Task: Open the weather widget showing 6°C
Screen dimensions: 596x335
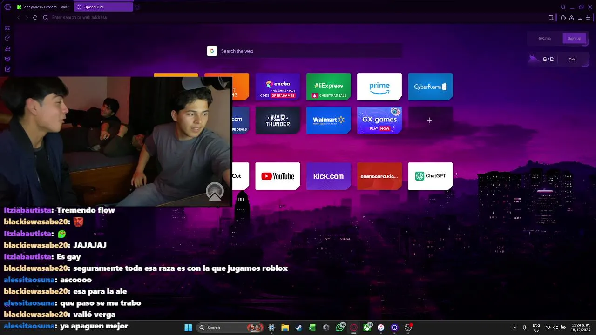Action: pyautogui.click(x=542, y=59)
